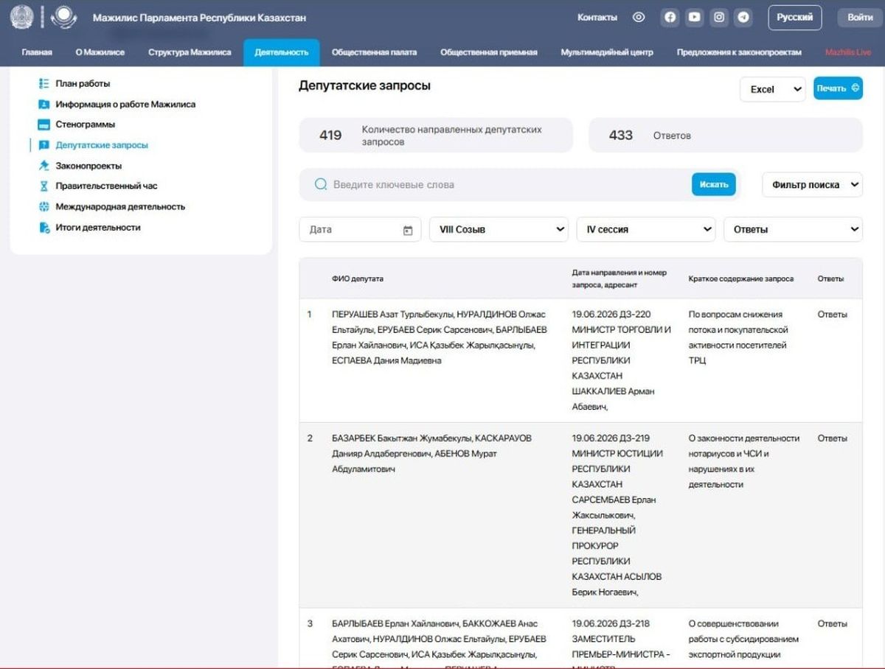Open the Ответы link for request 1

[832, 315]
